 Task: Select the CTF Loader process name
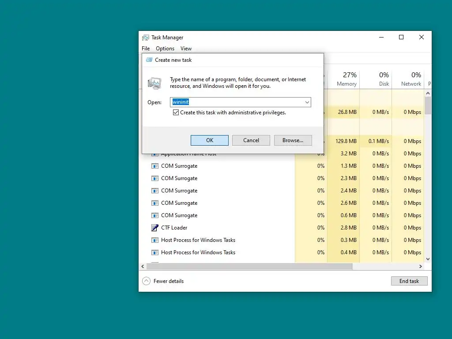tap(174, 228)
